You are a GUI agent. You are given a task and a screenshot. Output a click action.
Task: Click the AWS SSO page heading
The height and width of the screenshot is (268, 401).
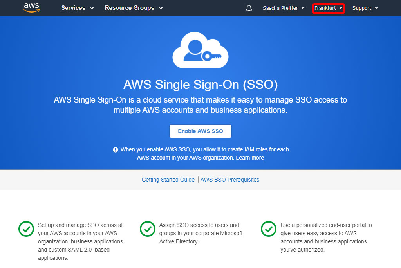click(200, 85)
